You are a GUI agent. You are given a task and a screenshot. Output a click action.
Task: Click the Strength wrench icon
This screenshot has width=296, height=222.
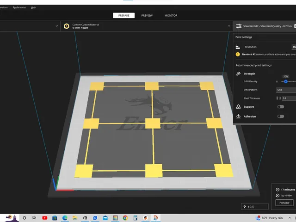[x=238, y=74]
